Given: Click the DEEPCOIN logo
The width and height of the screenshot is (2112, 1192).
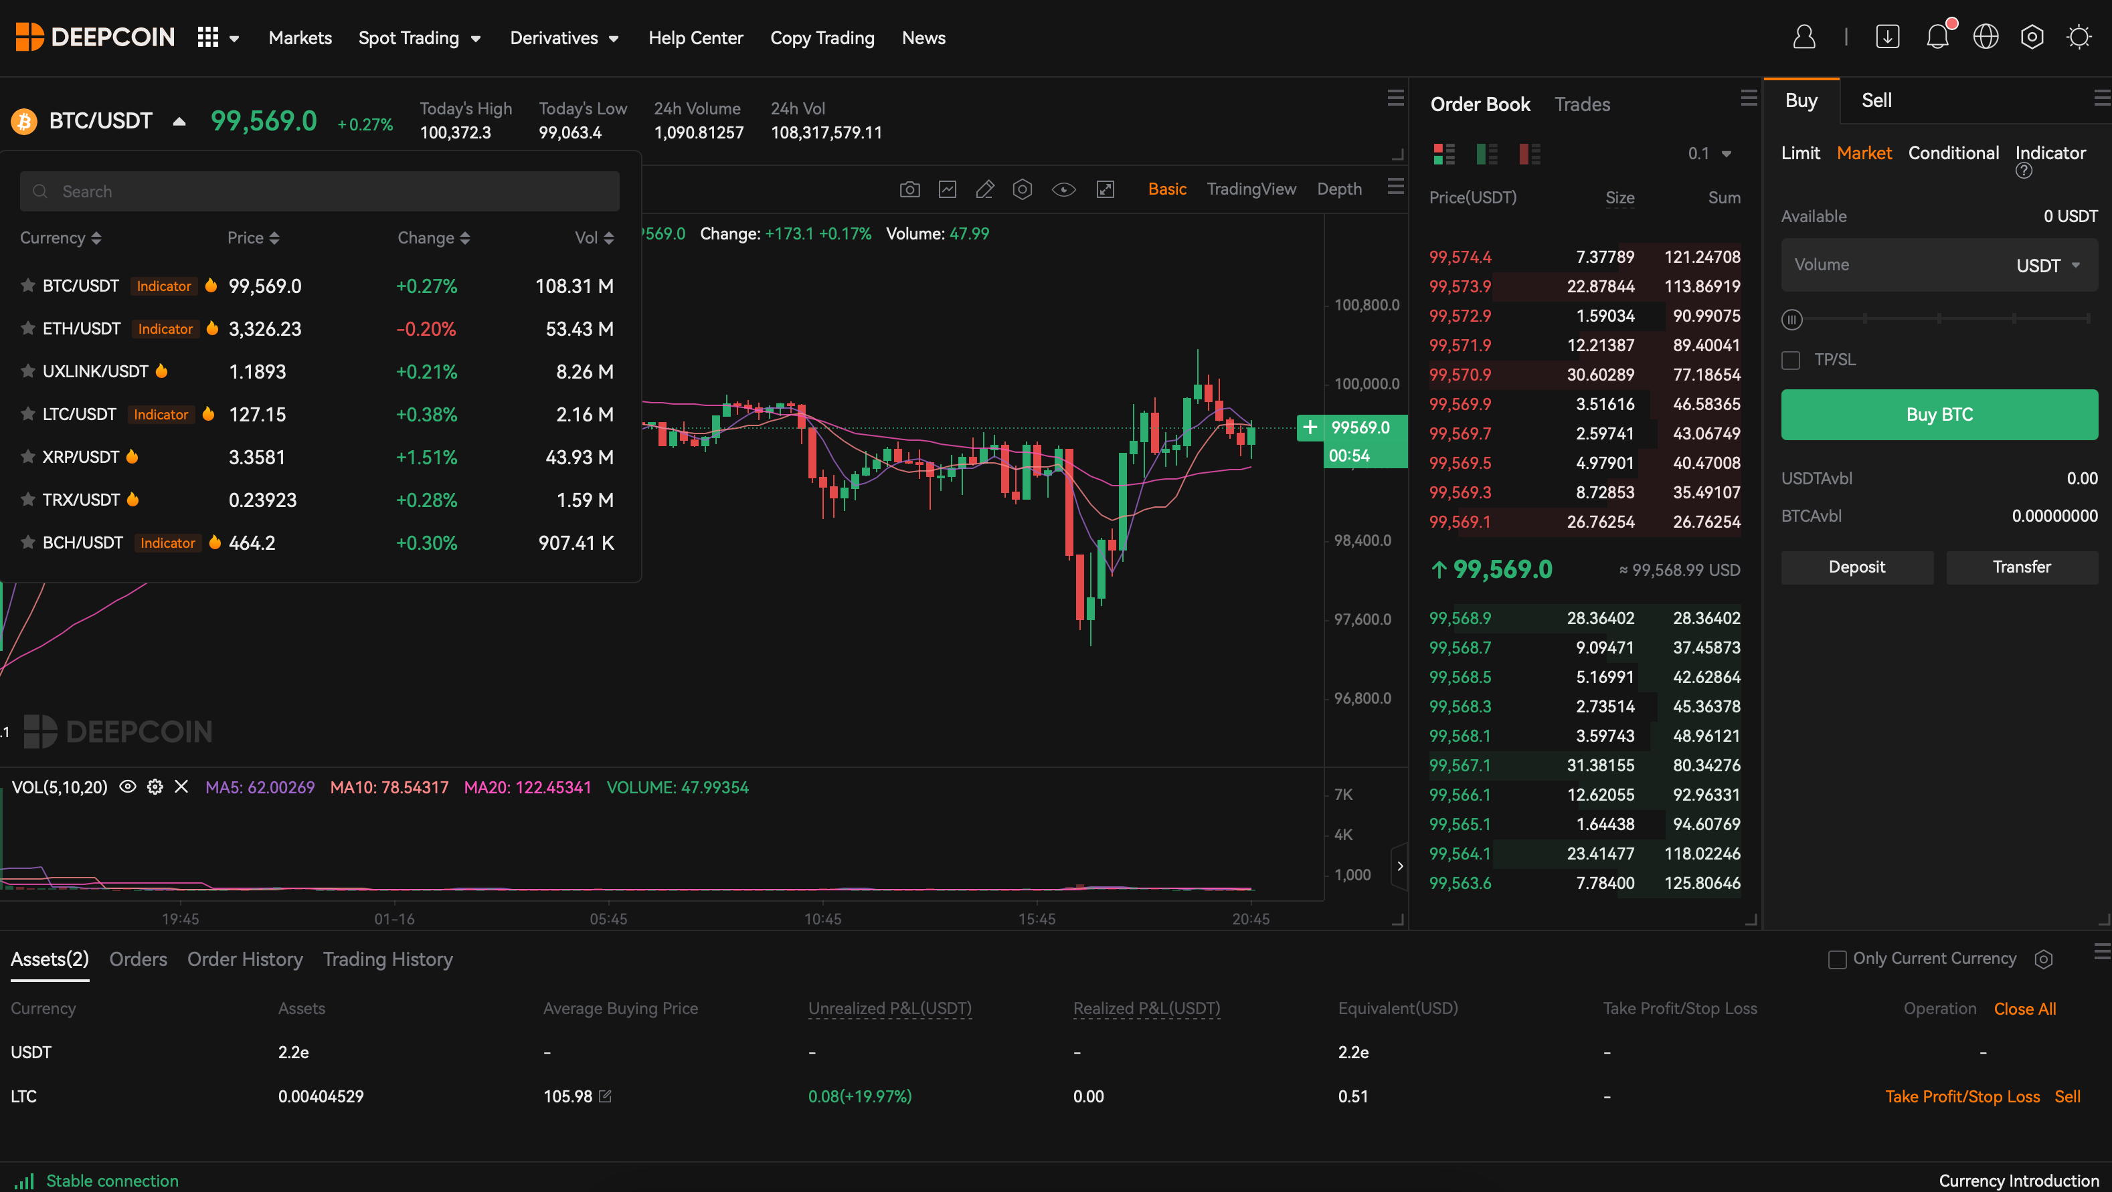Looking at the screenshot, I should pyautogui.click(x=95, y=37).
